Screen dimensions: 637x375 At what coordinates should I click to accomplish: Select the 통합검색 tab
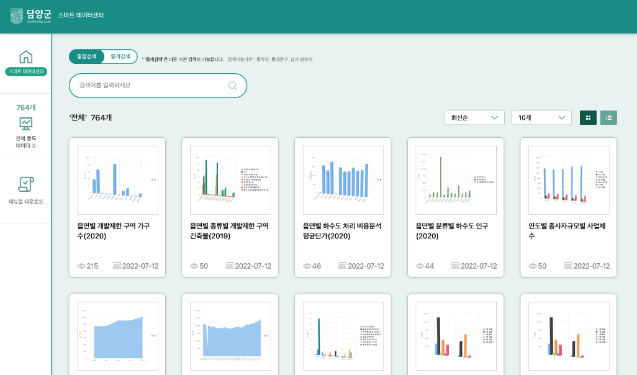point(87,56)
